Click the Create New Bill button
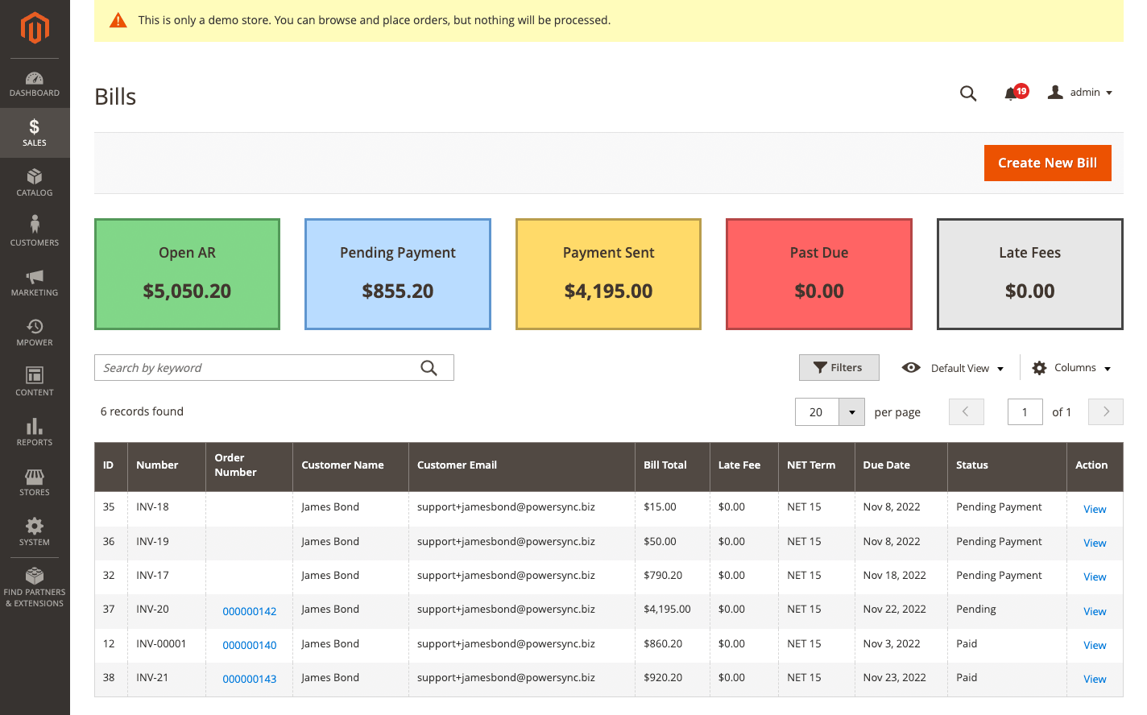The height and width of the screenshot is (715, 1147). pyautogui.click(x=1047, y=163)
